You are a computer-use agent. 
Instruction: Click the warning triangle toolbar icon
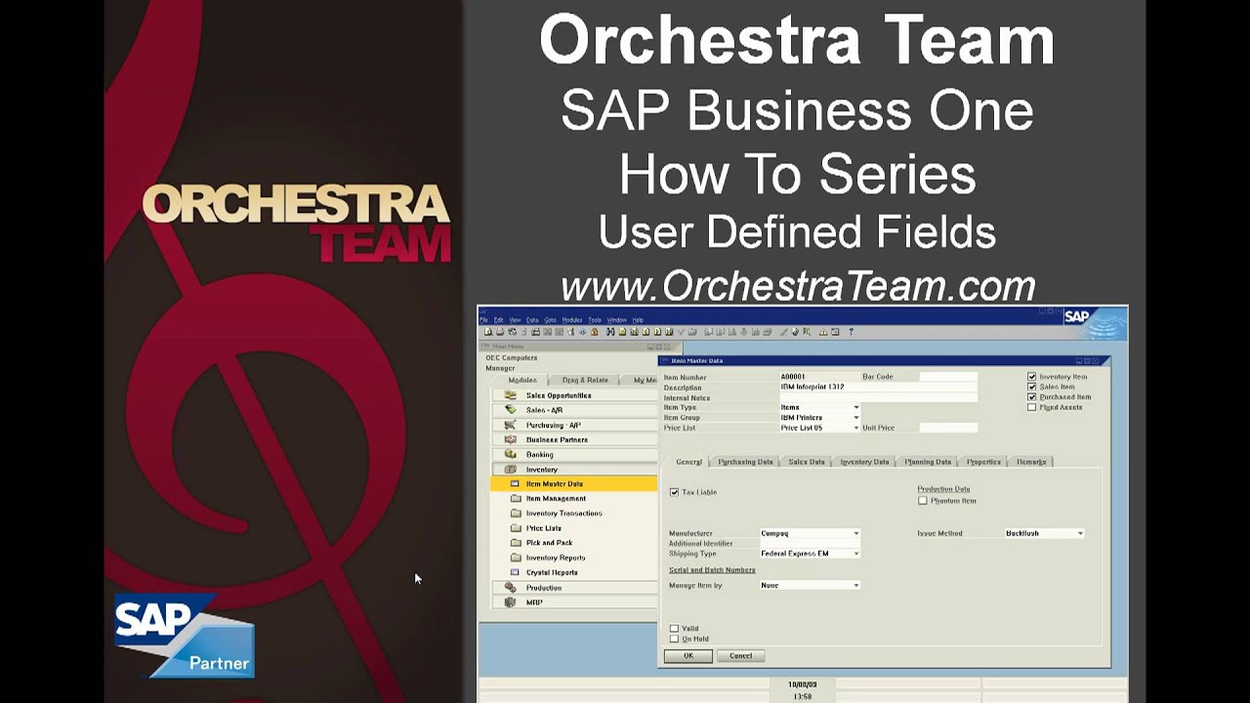(823, 332)
